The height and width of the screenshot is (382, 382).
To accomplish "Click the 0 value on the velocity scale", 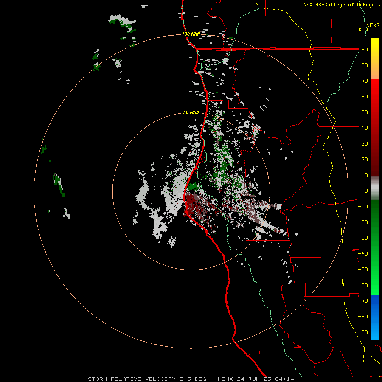I will coord(366,191).
